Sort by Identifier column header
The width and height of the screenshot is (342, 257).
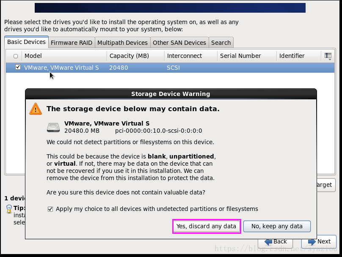(x=299, y=56)
